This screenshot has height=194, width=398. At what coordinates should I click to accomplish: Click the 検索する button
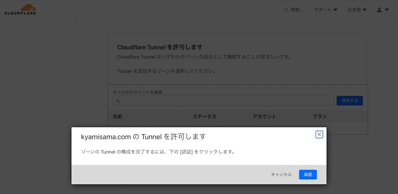pos(350,101)
